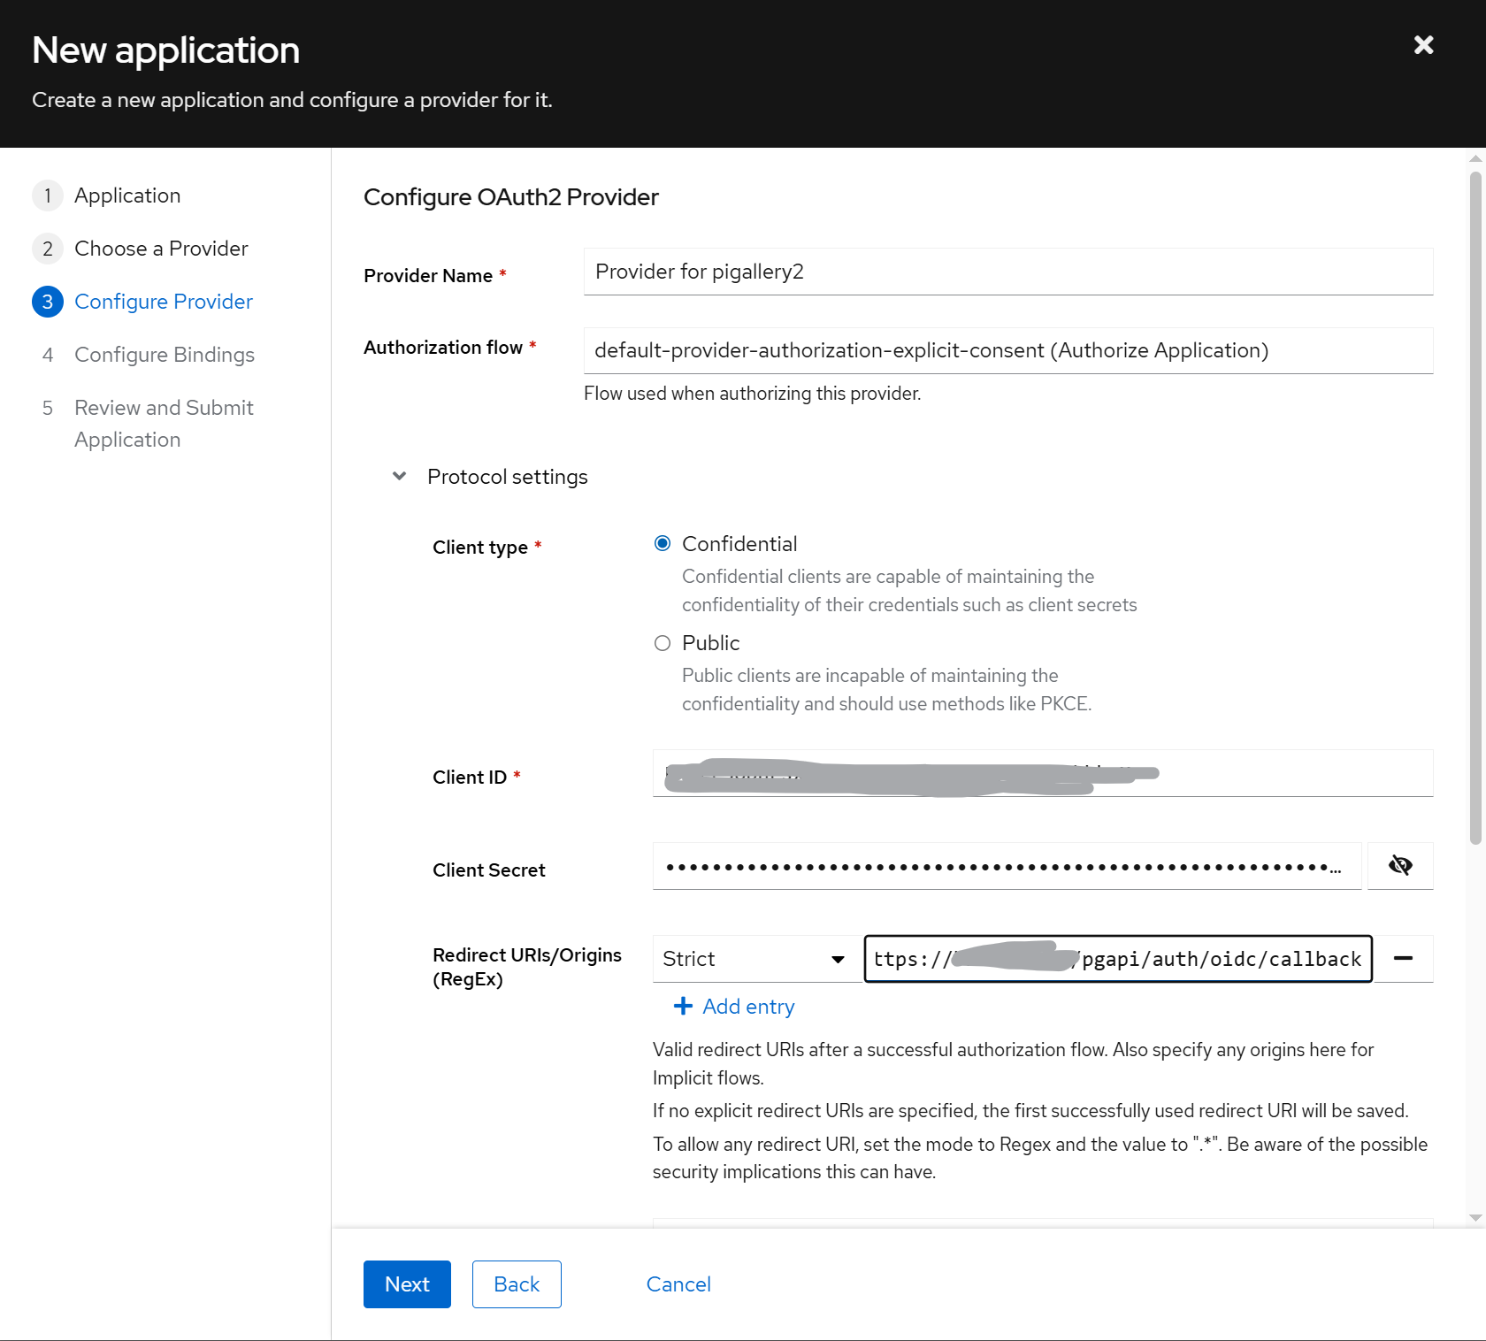Click the Next button

(407, 1284)
